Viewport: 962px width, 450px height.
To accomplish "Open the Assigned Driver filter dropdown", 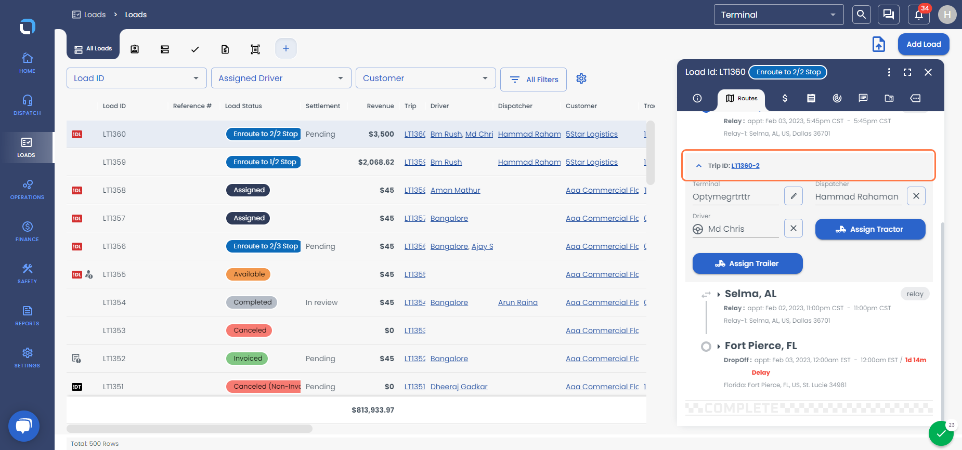I will pos(281,78).
